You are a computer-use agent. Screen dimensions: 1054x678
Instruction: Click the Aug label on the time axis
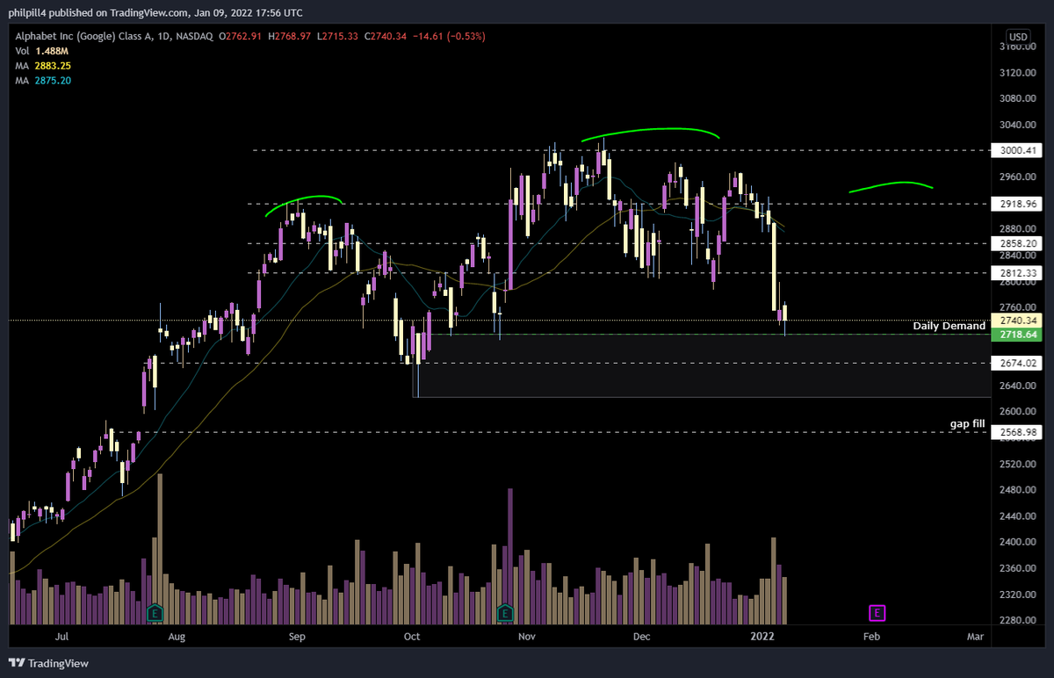click(x=177, y=636)
